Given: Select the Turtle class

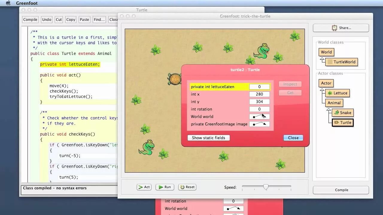Looking at the screenshot, I should click(343, 122).
